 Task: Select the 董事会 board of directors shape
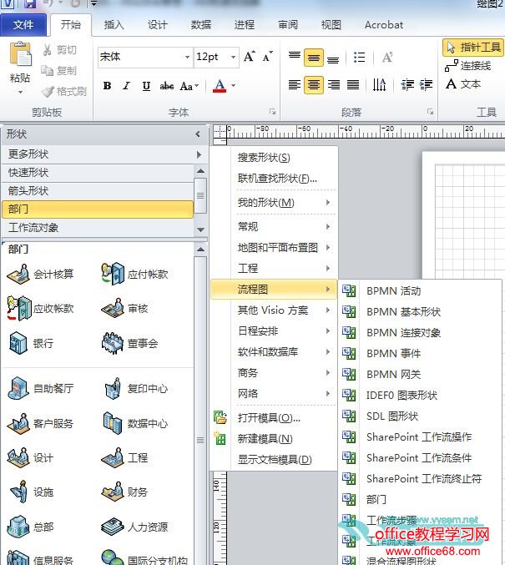click(x=129, y=343)
